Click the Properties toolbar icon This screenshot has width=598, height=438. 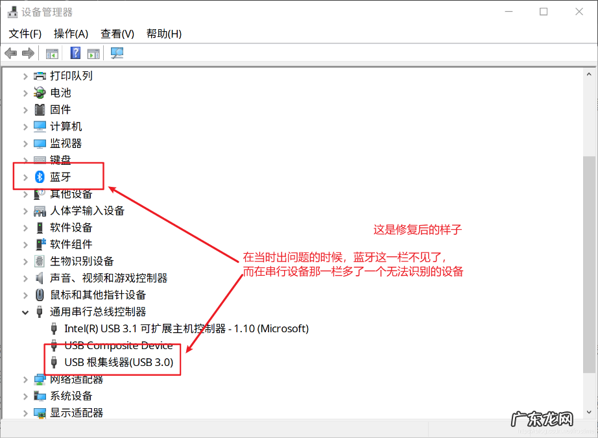(x=93, y=53)
